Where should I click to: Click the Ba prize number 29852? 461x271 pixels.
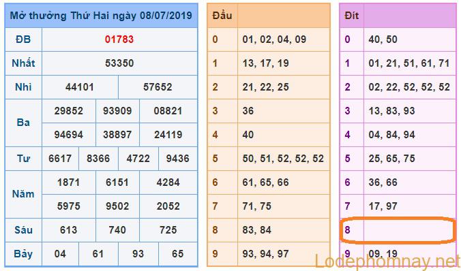point(68,111)
